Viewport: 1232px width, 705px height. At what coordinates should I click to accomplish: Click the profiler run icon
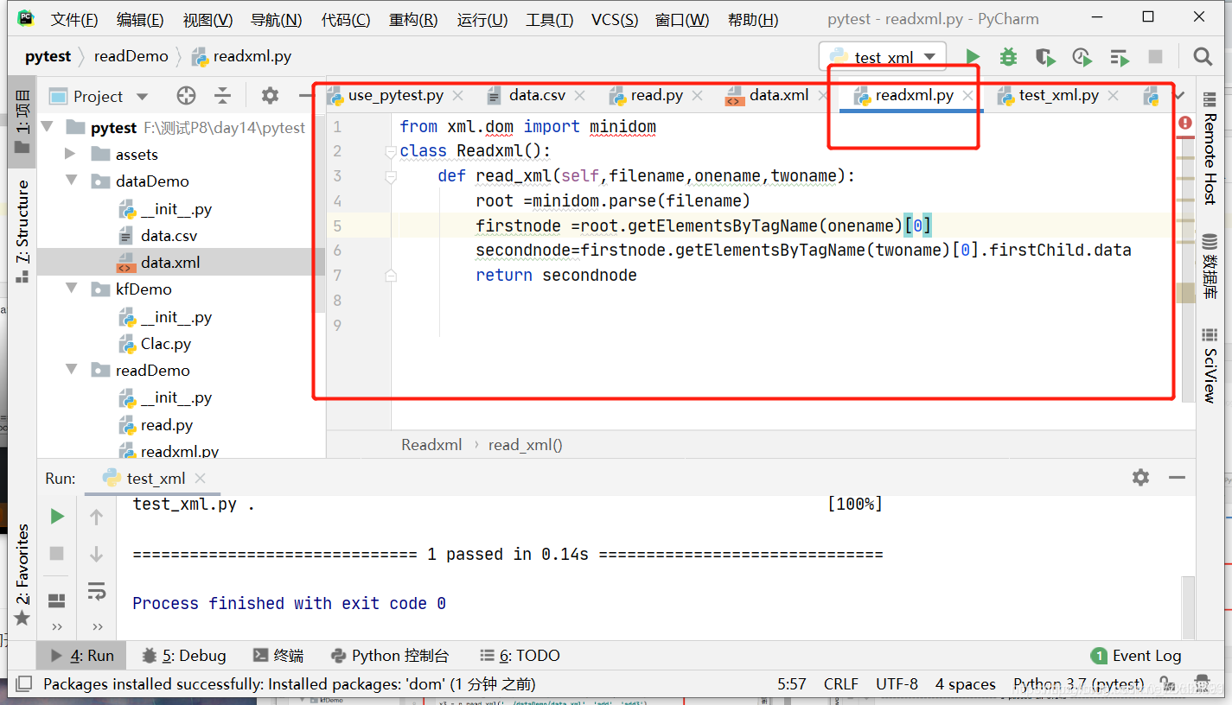point(1082,57)
